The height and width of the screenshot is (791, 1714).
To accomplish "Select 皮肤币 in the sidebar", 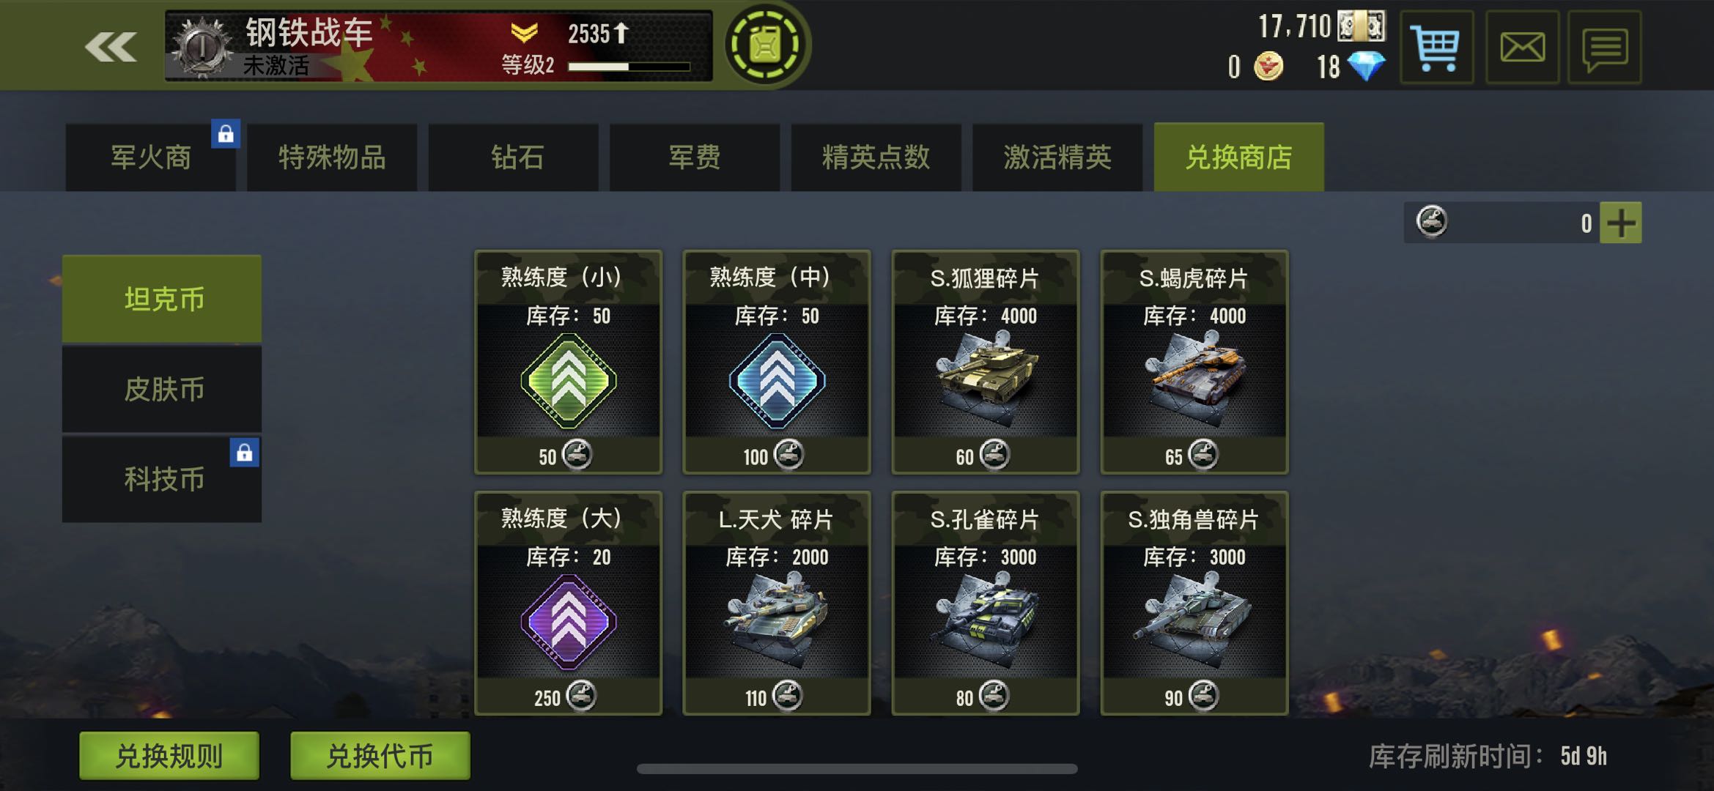I will click(162, 389).
